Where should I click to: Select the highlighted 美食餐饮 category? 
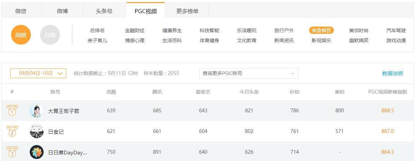[321, 30]
